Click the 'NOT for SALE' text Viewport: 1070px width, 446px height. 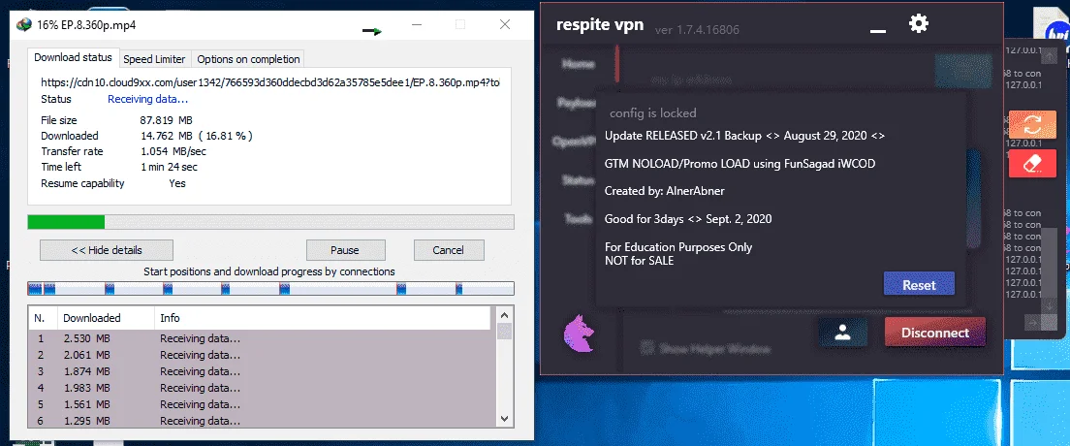[639, 260]
